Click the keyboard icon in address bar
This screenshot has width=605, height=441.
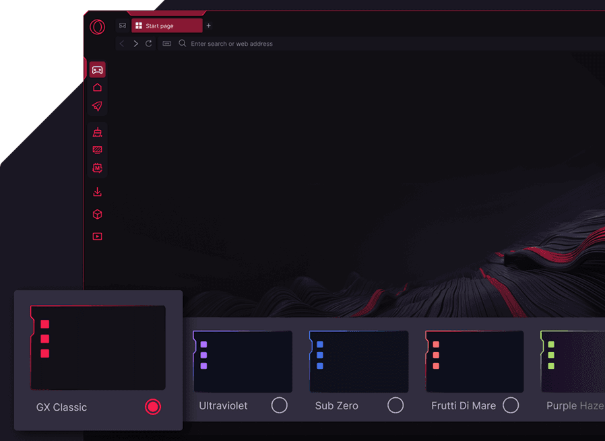[x=166, y=44]
